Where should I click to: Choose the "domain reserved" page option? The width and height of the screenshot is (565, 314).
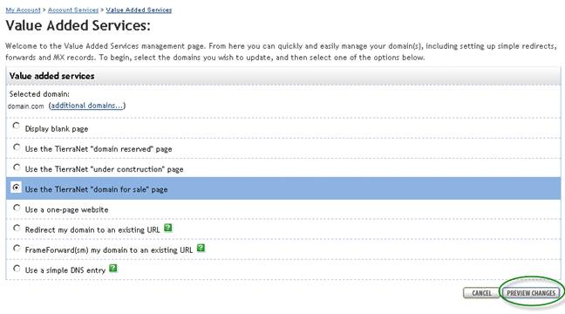tap(17, 147)
